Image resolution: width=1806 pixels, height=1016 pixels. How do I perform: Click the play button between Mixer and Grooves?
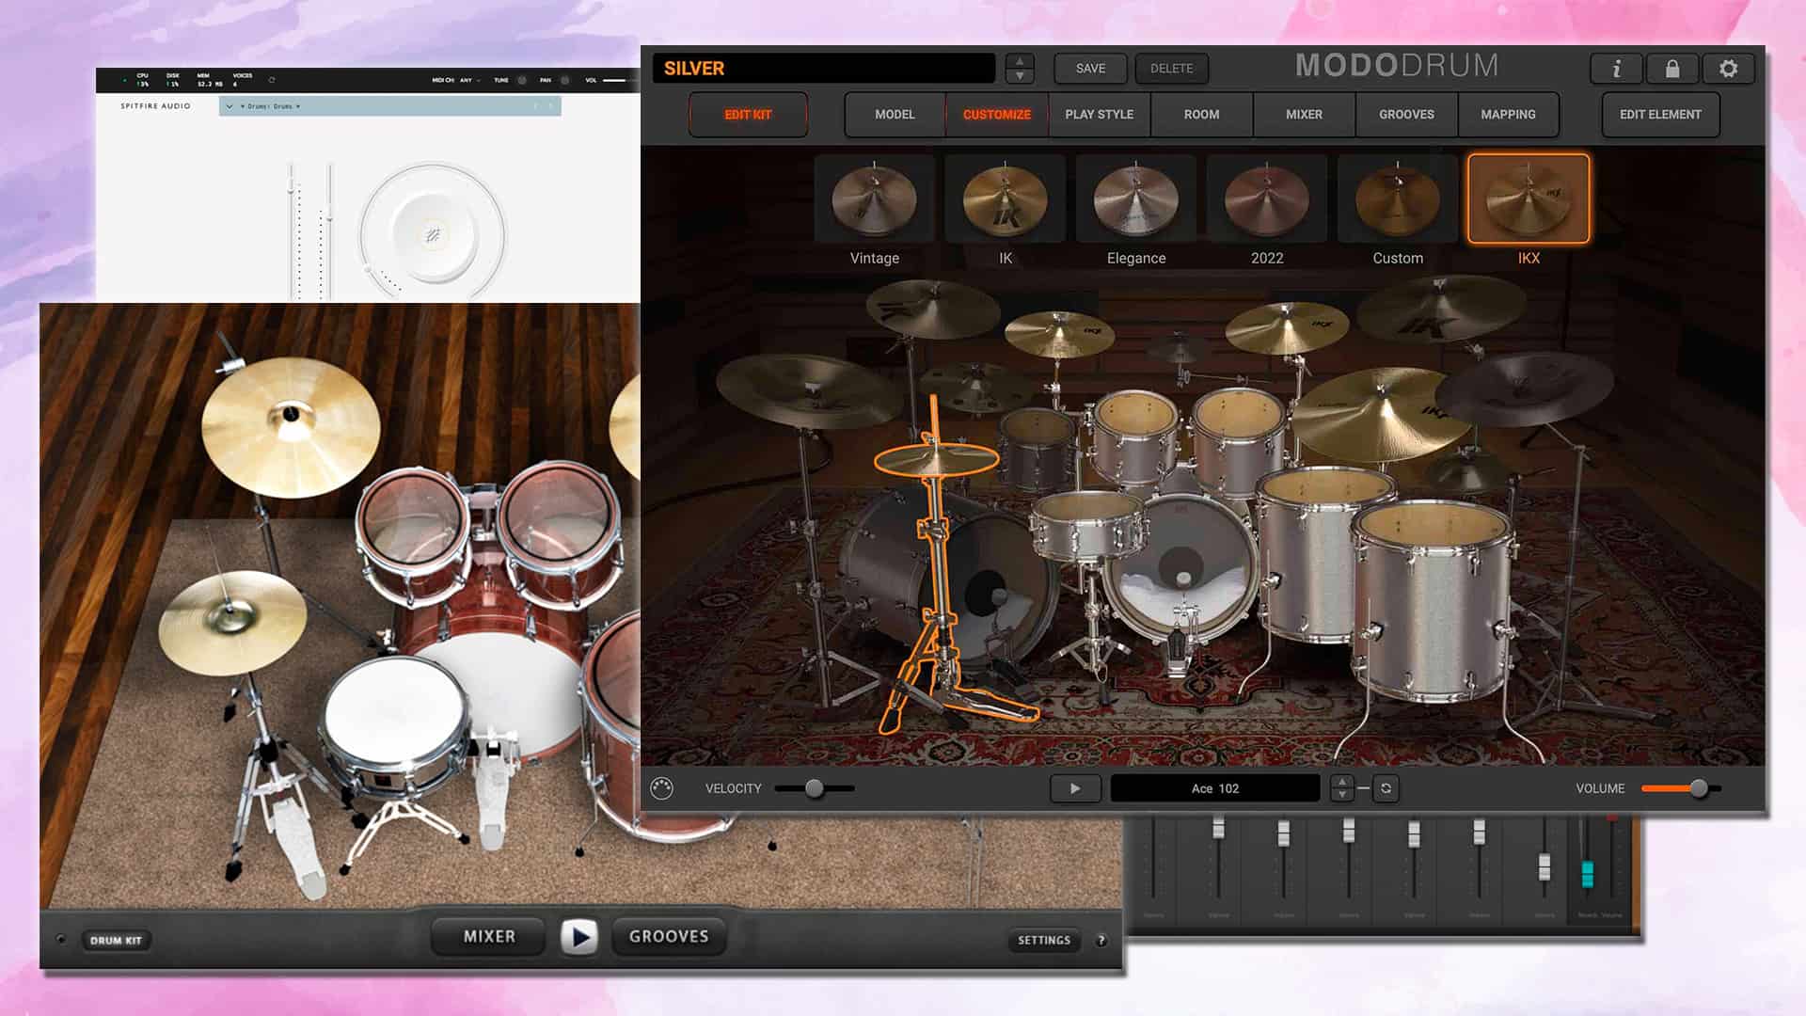pyautogui.click(x=578, y=937)
